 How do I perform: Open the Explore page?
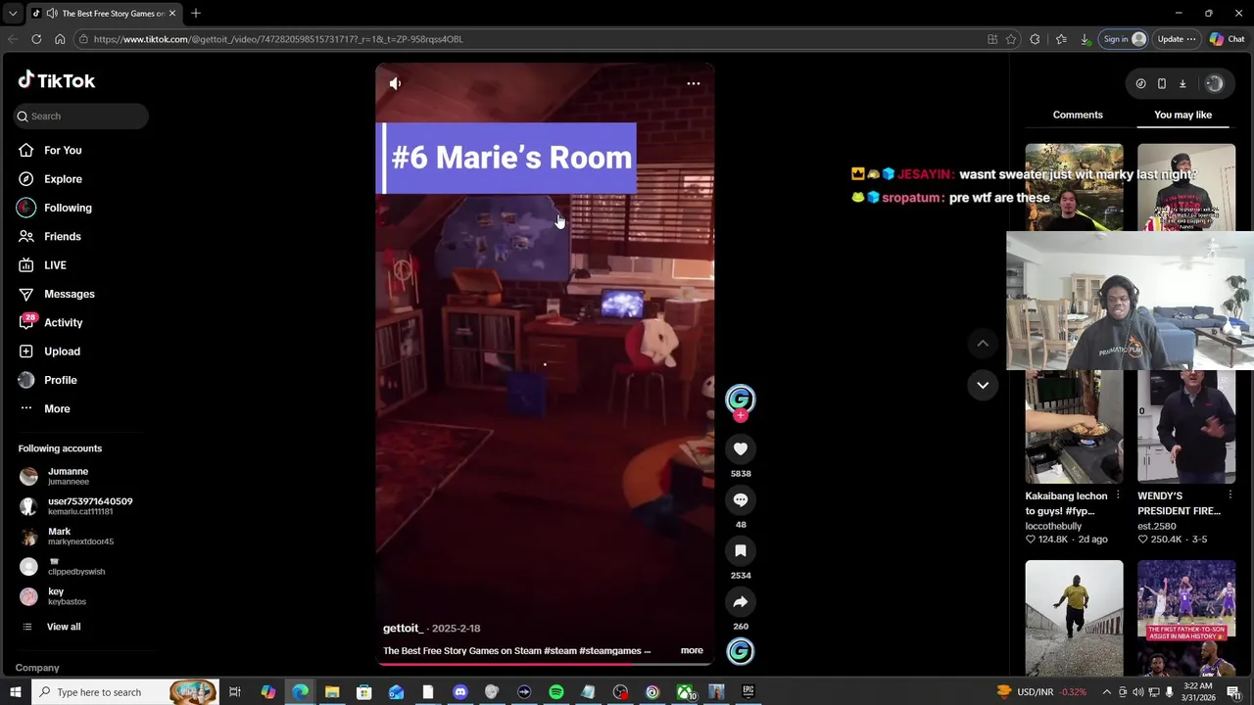tap(63, 179)
